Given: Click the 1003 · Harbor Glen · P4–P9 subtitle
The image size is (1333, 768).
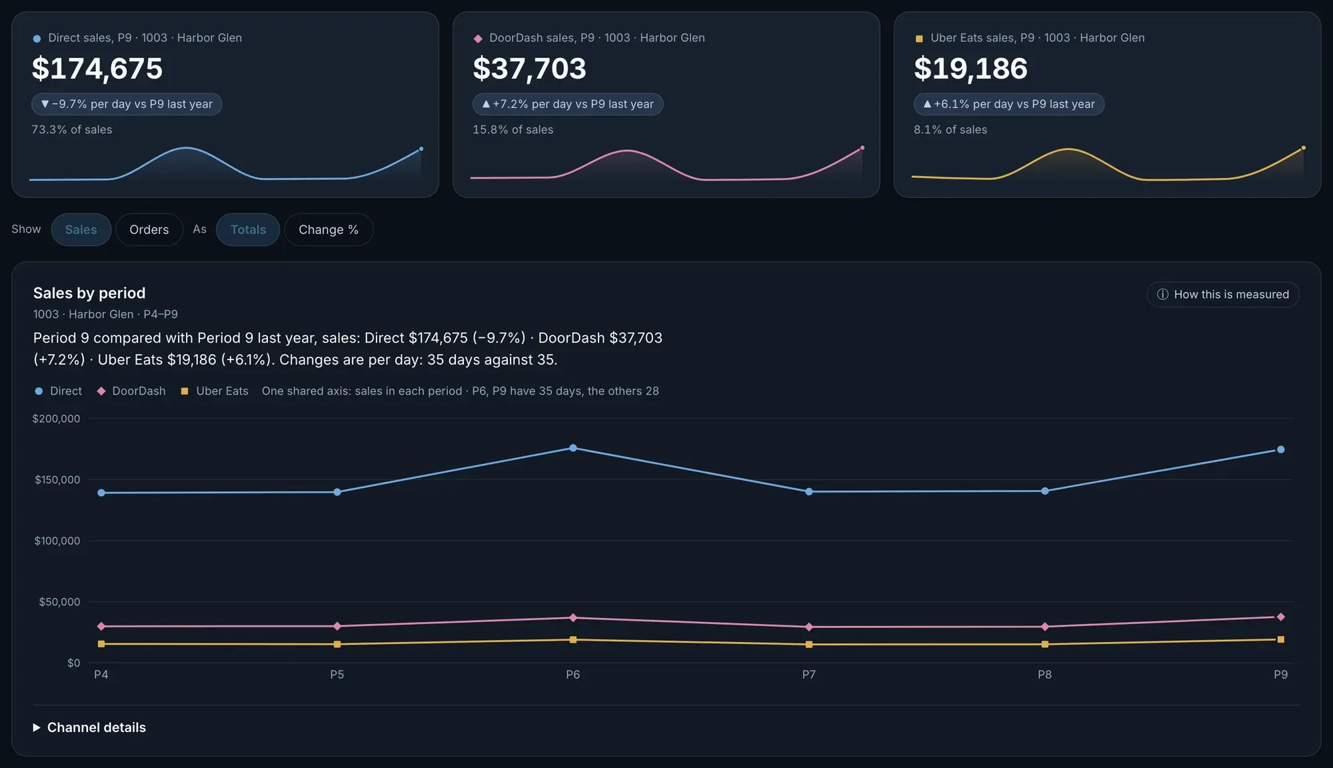Looking at the screenshot, I should pos(105,314).
